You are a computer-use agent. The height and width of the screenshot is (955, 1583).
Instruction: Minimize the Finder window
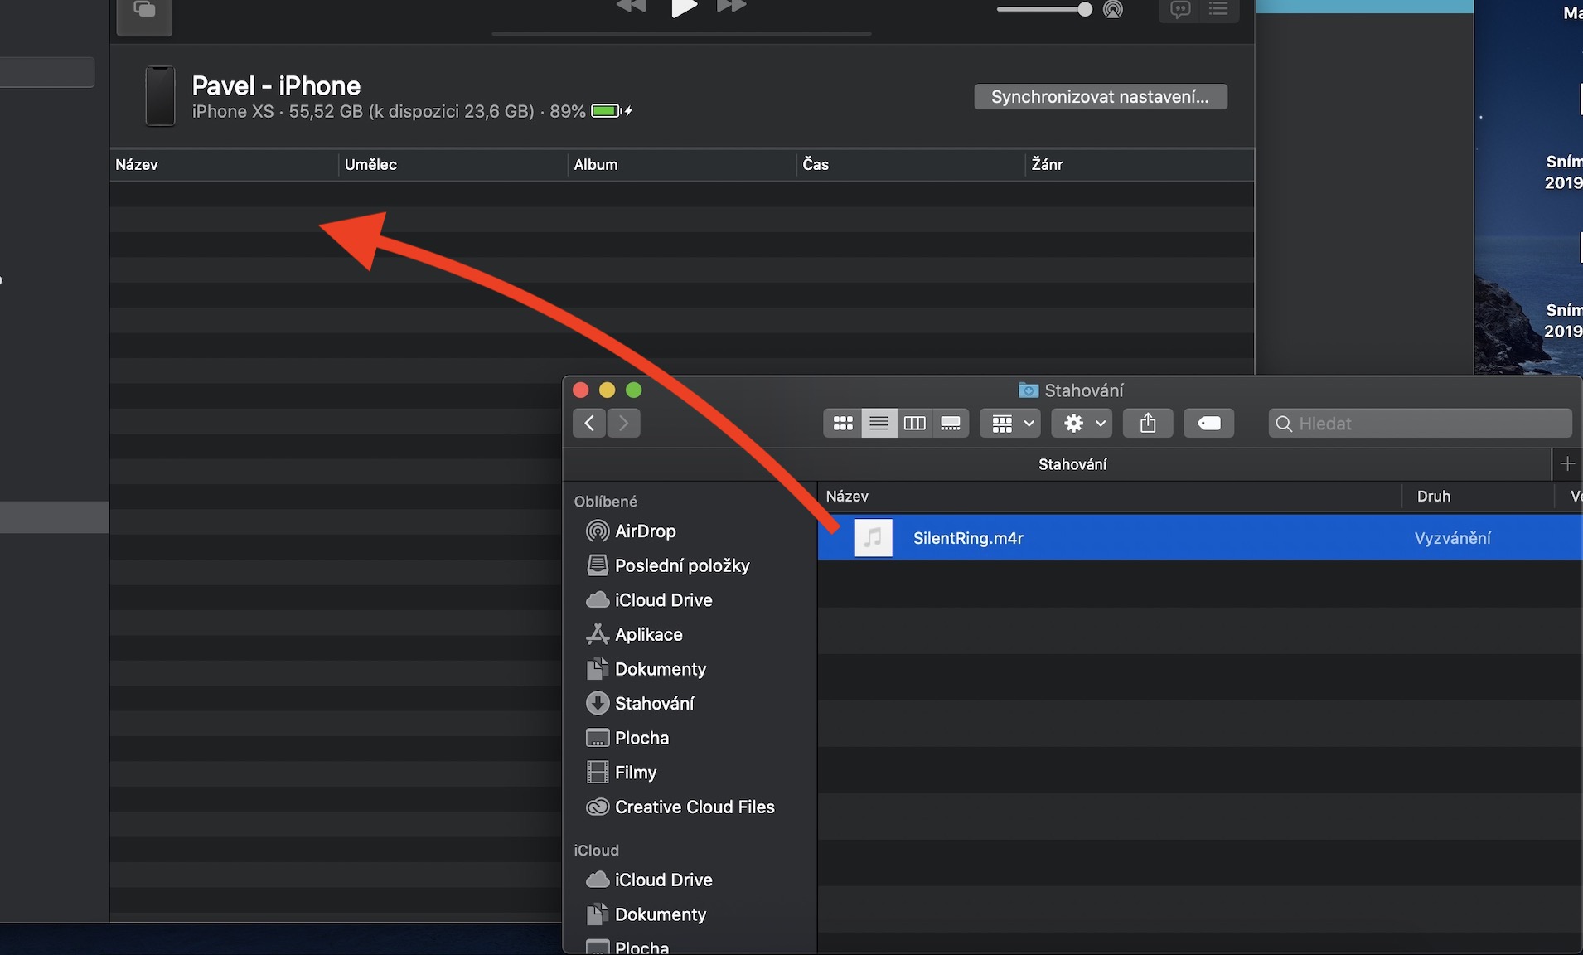click(x=608, y=390)
